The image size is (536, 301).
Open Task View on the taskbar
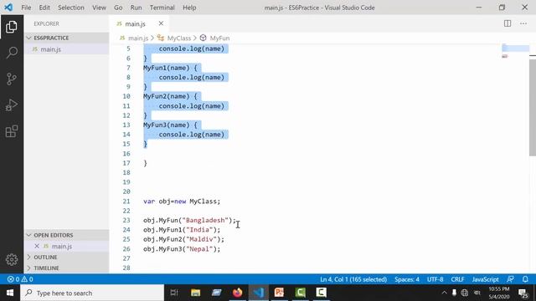[x=174, y=293]
